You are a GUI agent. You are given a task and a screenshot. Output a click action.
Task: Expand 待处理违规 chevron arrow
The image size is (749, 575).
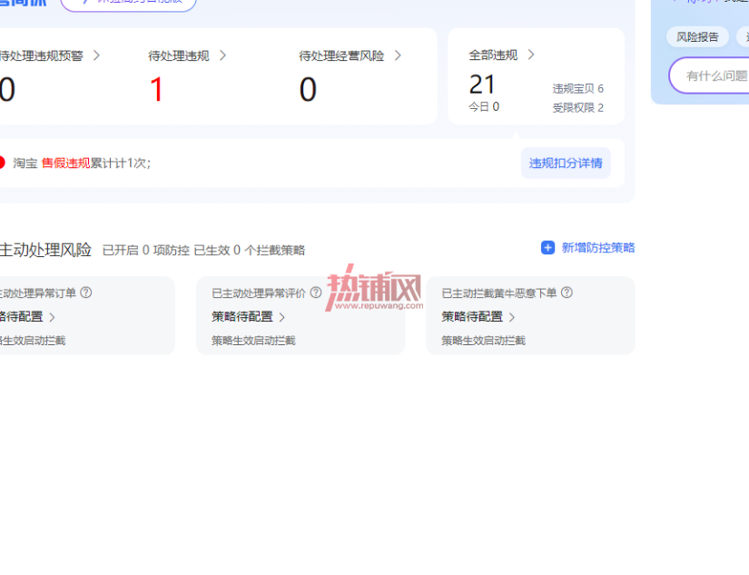tap(222, 55)
